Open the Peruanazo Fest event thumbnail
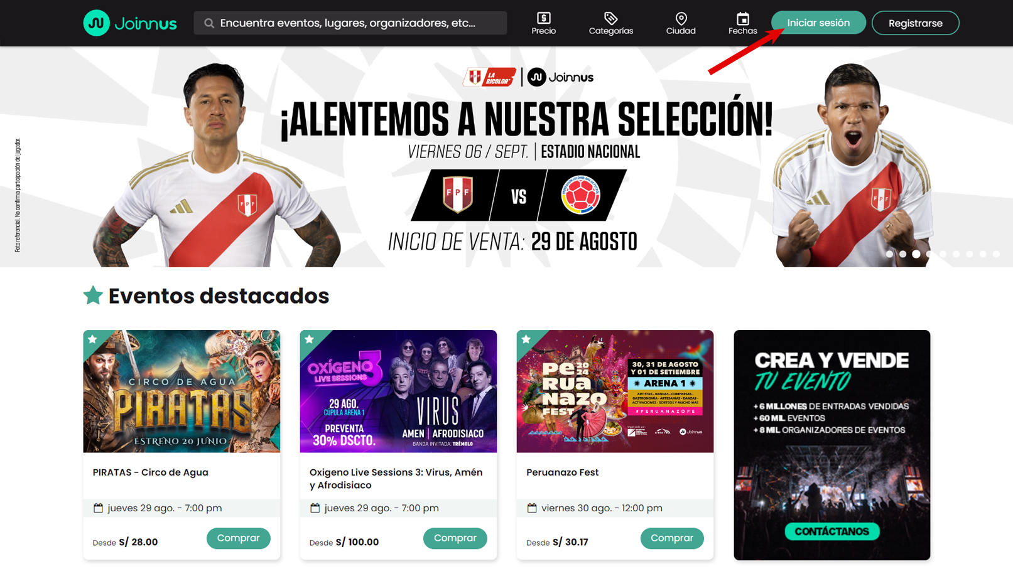Image resolution: width=1013 pixels, height=569 pixels. (x=615, y=391)
